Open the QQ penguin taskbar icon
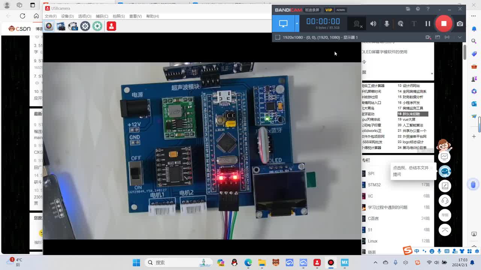Screen dimensions: 481x270 tap(234, 262)
